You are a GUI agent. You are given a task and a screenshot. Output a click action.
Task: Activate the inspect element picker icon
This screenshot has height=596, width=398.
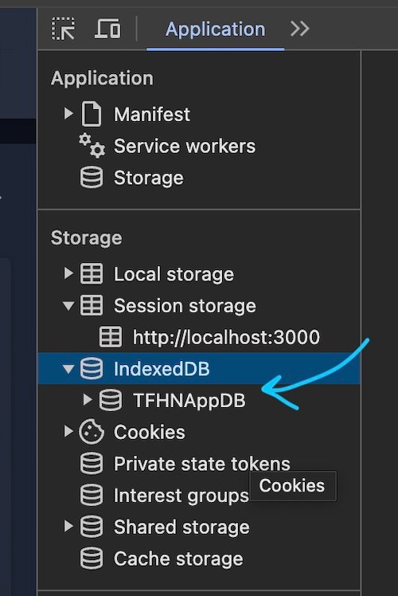(x=63, y=29)
